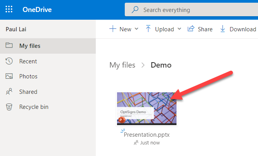258x156 pixels.
Task: Open the app launcher waffle grid
Action: click(9, 9)
